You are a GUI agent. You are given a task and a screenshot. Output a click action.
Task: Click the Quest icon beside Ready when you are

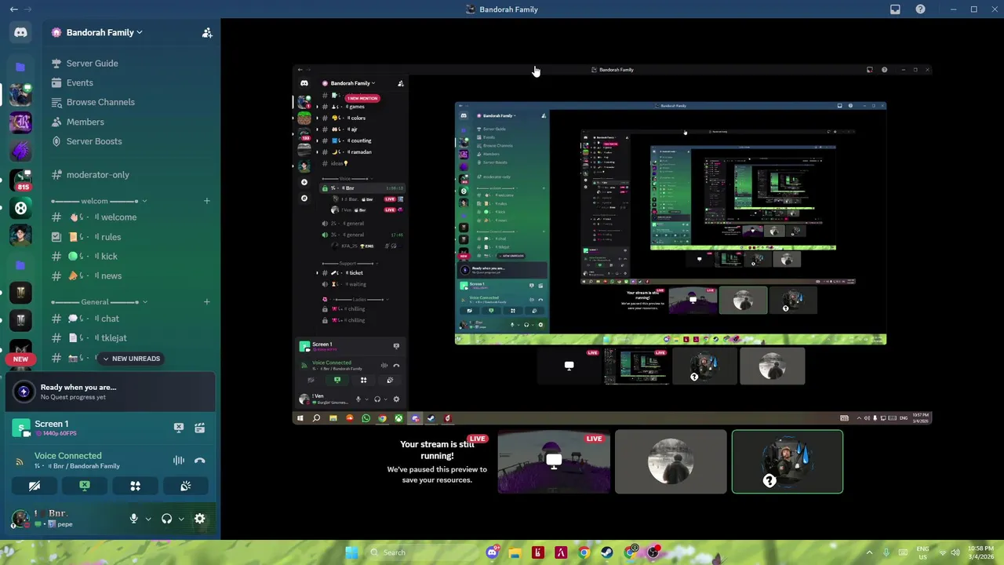click(x=24, y=392)
